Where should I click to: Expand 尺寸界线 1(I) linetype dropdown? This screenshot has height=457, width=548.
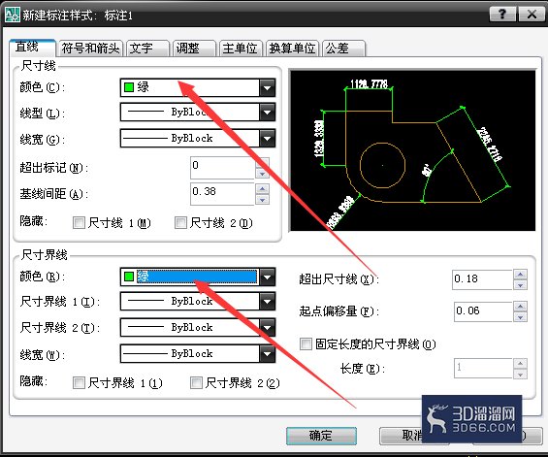[x=268, y=302]
